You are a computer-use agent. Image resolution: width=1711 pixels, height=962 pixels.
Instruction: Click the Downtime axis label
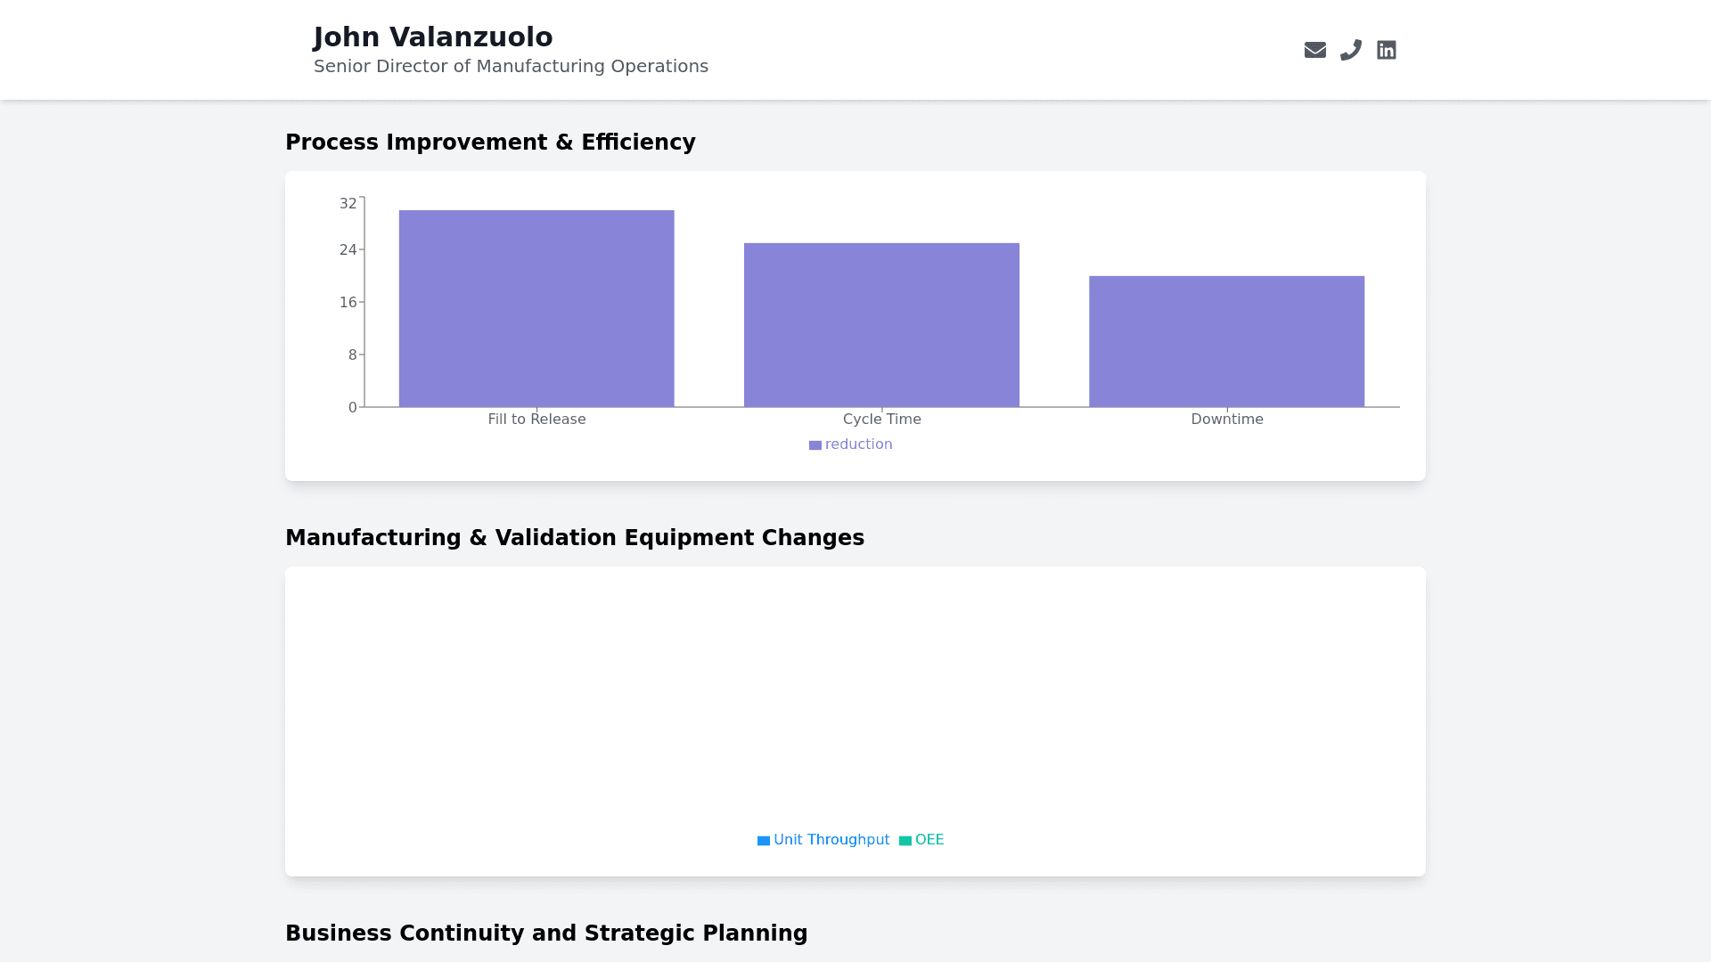click(1226, 420)
